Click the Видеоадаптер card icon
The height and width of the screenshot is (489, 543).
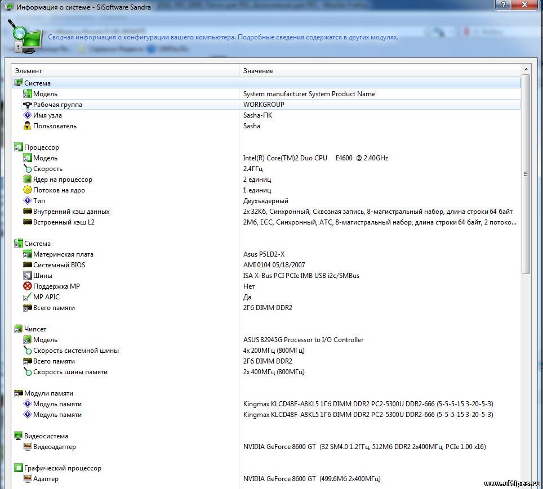(x=27, y=447)
